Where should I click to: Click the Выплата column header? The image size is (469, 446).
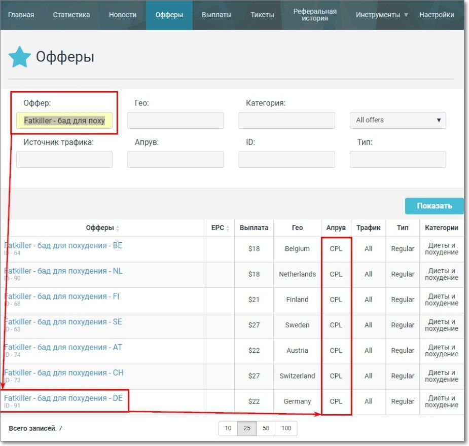(x=254, y=228)
